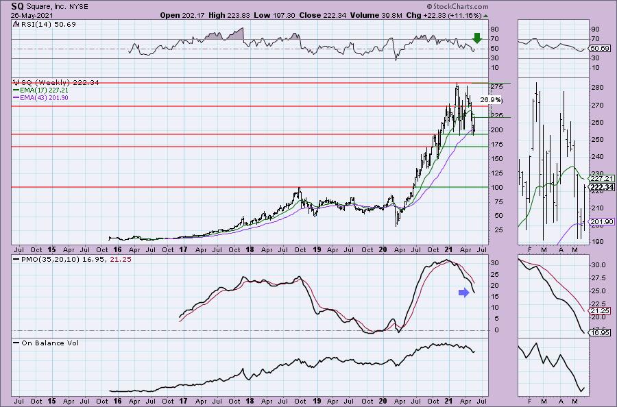Click the 100 price level on axis
Viewport: 617px width, 407px height.
click(x=496, y=187)
